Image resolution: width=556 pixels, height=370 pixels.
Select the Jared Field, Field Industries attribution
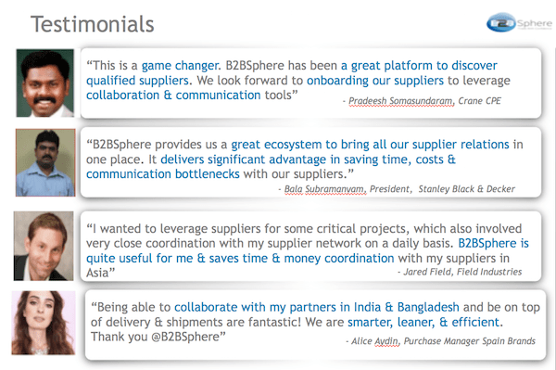click(x=460, y=272)
